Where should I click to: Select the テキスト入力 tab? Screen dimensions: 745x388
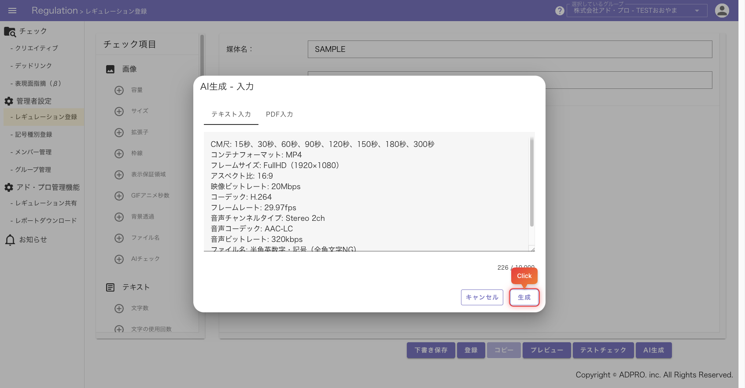pos(231,114)
